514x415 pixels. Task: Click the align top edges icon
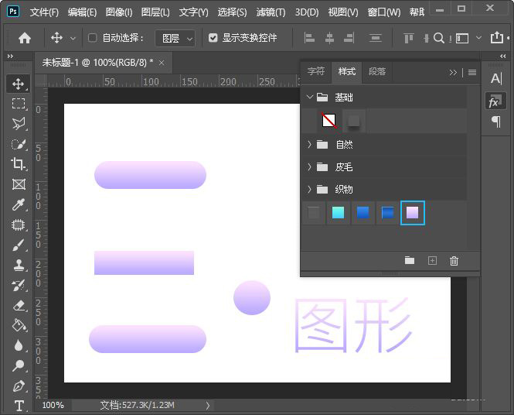pyautogui.click(x=408, y=38)
